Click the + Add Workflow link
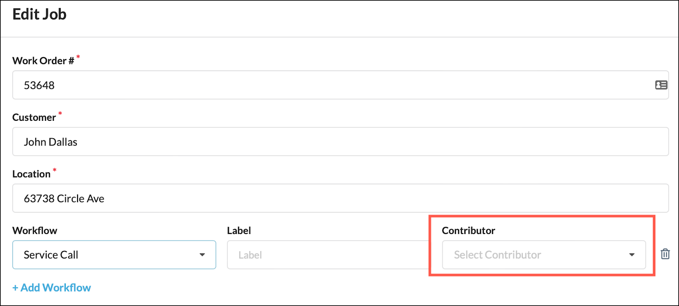Screen dimensions: 679x306 52,288
